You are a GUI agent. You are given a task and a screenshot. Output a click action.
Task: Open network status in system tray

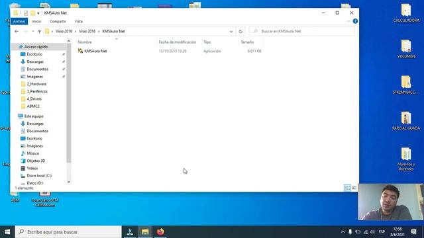tap(365, 232)
